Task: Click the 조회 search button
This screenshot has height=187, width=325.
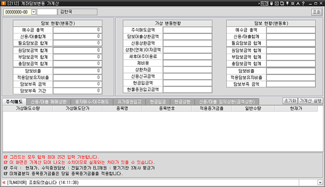Action: click(316, 12)
